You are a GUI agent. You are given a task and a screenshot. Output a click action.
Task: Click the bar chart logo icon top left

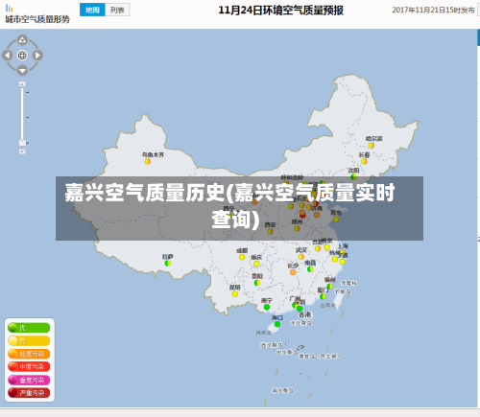10,9
